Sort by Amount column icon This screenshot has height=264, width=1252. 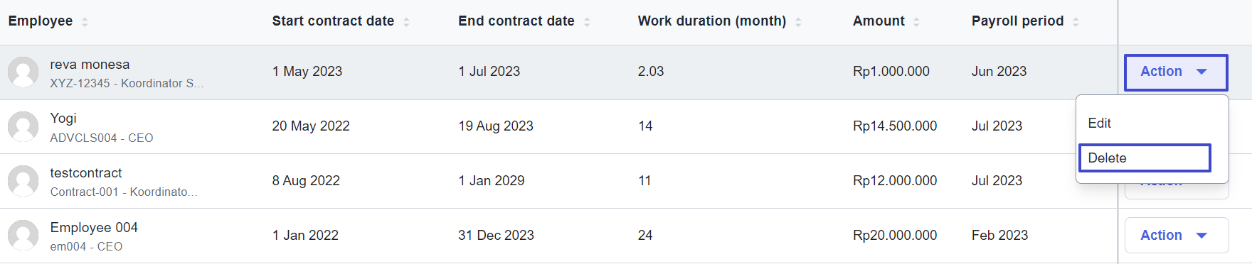916,22
